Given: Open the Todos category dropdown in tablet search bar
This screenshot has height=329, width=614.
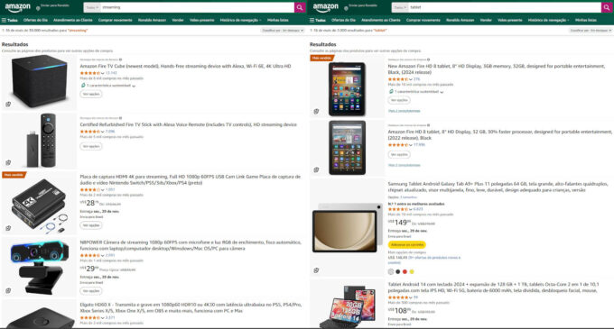Looking at the screenshot, I should [399, 7].
